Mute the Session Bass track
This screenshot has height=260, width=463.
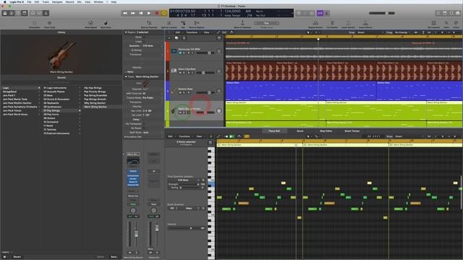click(x=180, y=92)
